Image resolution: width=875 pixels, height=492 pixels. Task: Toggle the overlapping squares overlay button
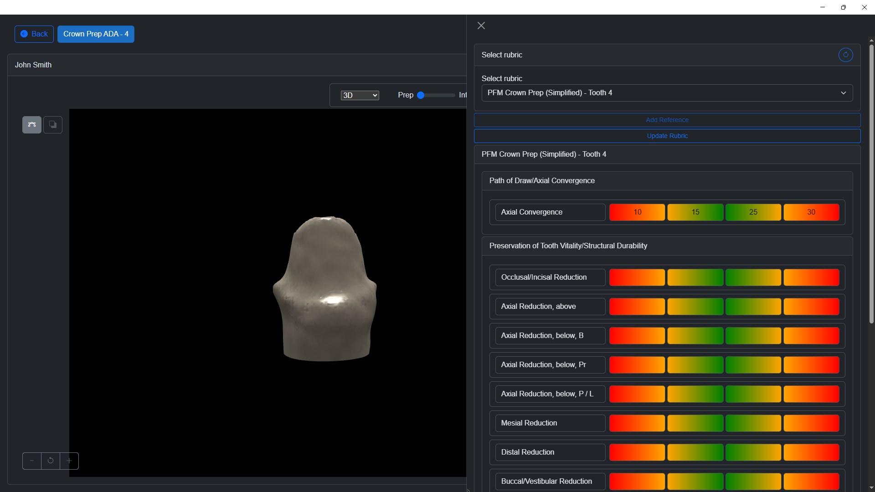coord(53,125)
